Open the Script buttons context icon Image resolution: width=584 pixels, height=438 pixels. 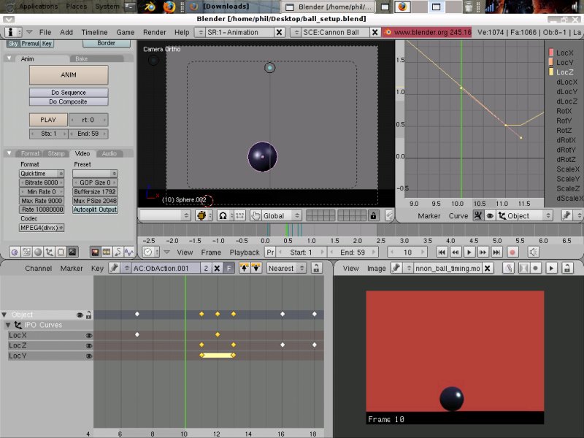[x=26, y=252]
